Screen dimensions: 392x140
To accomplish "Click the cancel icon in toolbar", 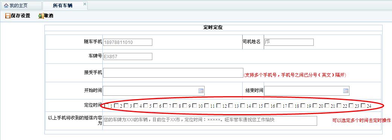I will click(x=41, y=16).
